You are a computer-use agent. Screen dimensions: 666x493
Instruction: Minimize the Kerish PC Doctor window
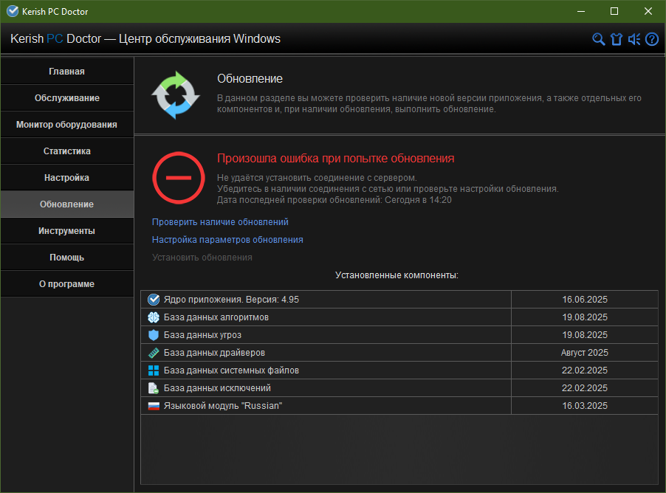[581, 12]
